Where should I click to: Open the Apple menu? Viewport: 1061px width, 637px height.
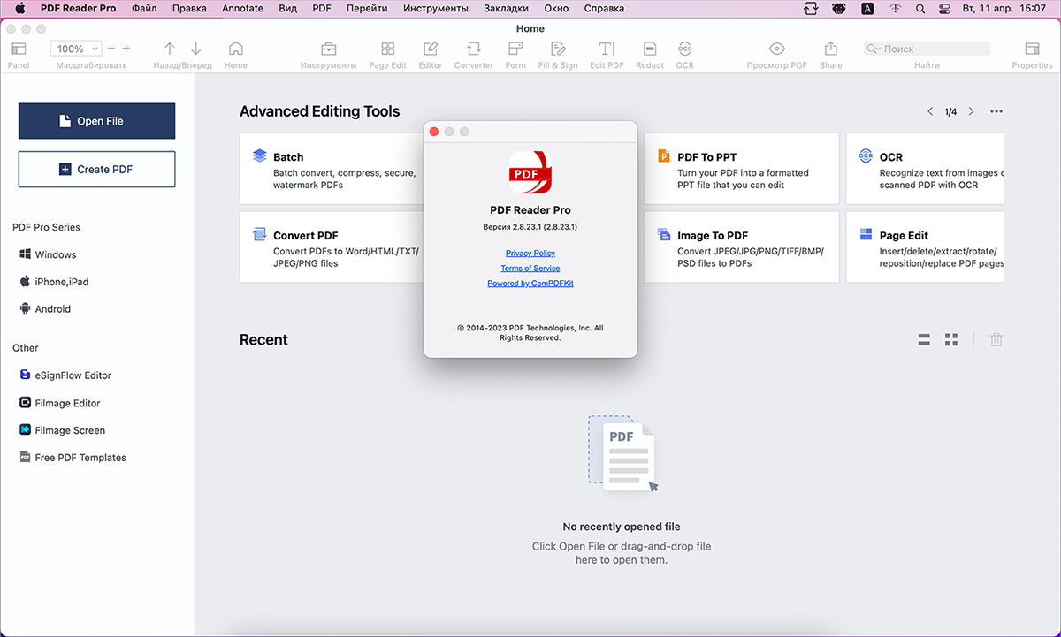19,9
